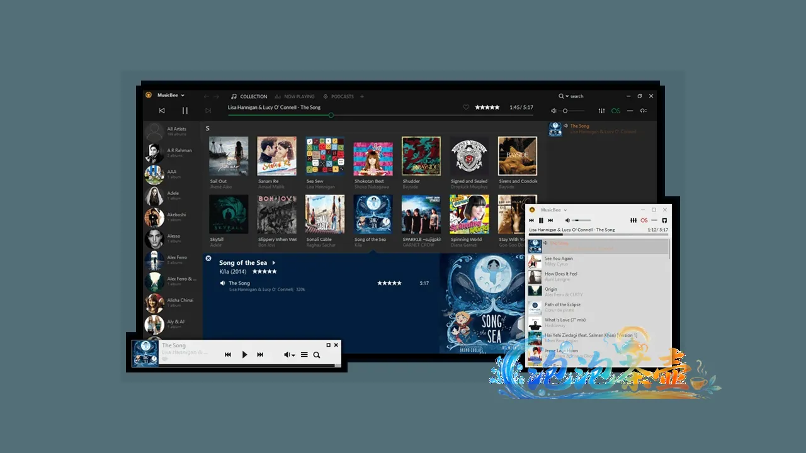Click the previous track button in main window

coord(162,111)
